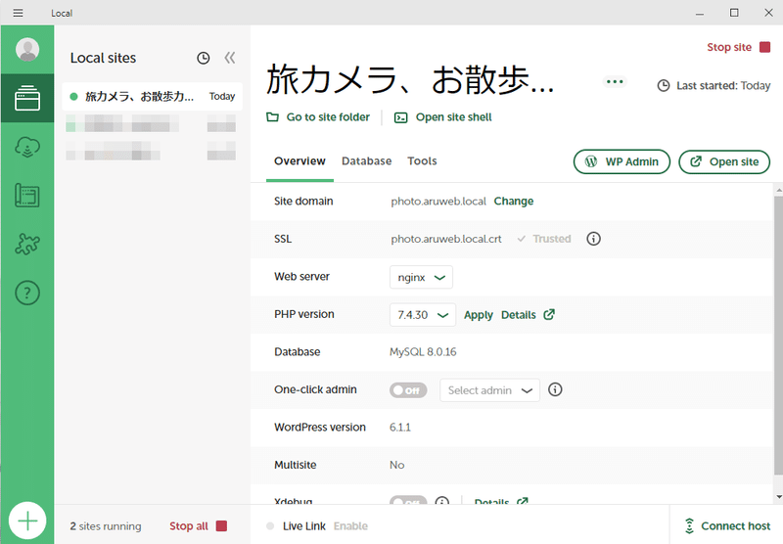The image size is (783, 544).
Task: Open Help question mark icon
Action: click(x=27, y=293)
